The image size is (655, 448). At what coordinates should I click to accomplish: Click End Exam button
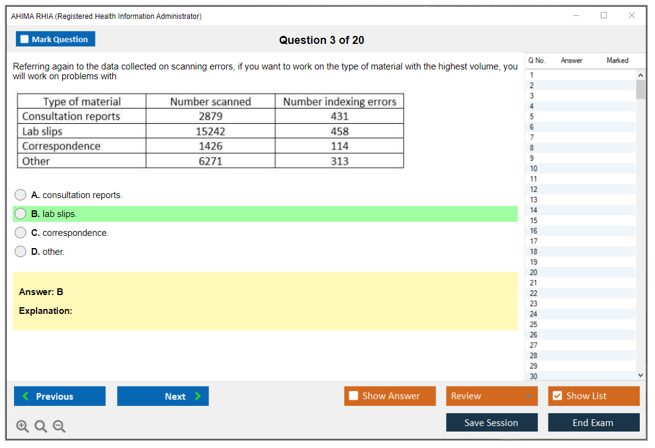pyautogui.click(x=593, y=422)
